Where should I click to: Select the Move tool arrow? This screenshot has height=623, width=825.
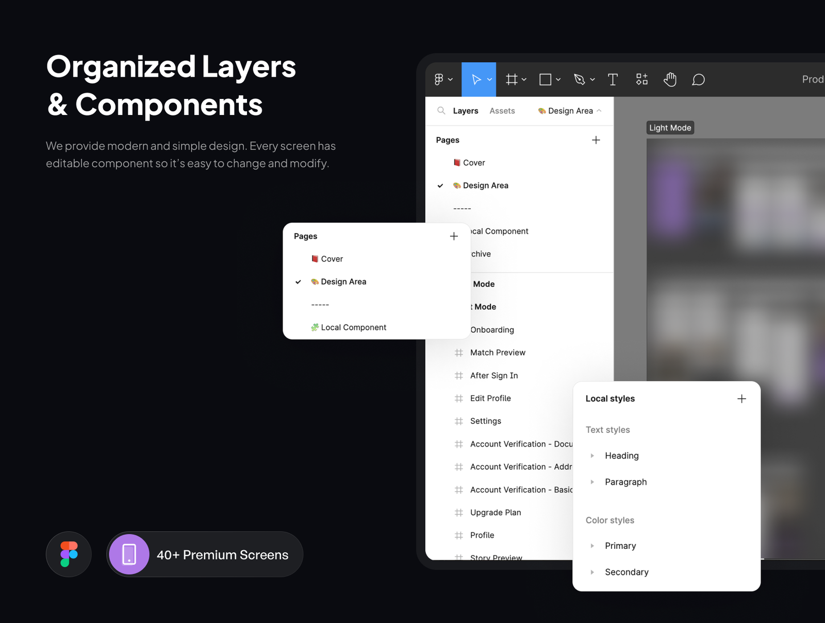pos(476,79)
